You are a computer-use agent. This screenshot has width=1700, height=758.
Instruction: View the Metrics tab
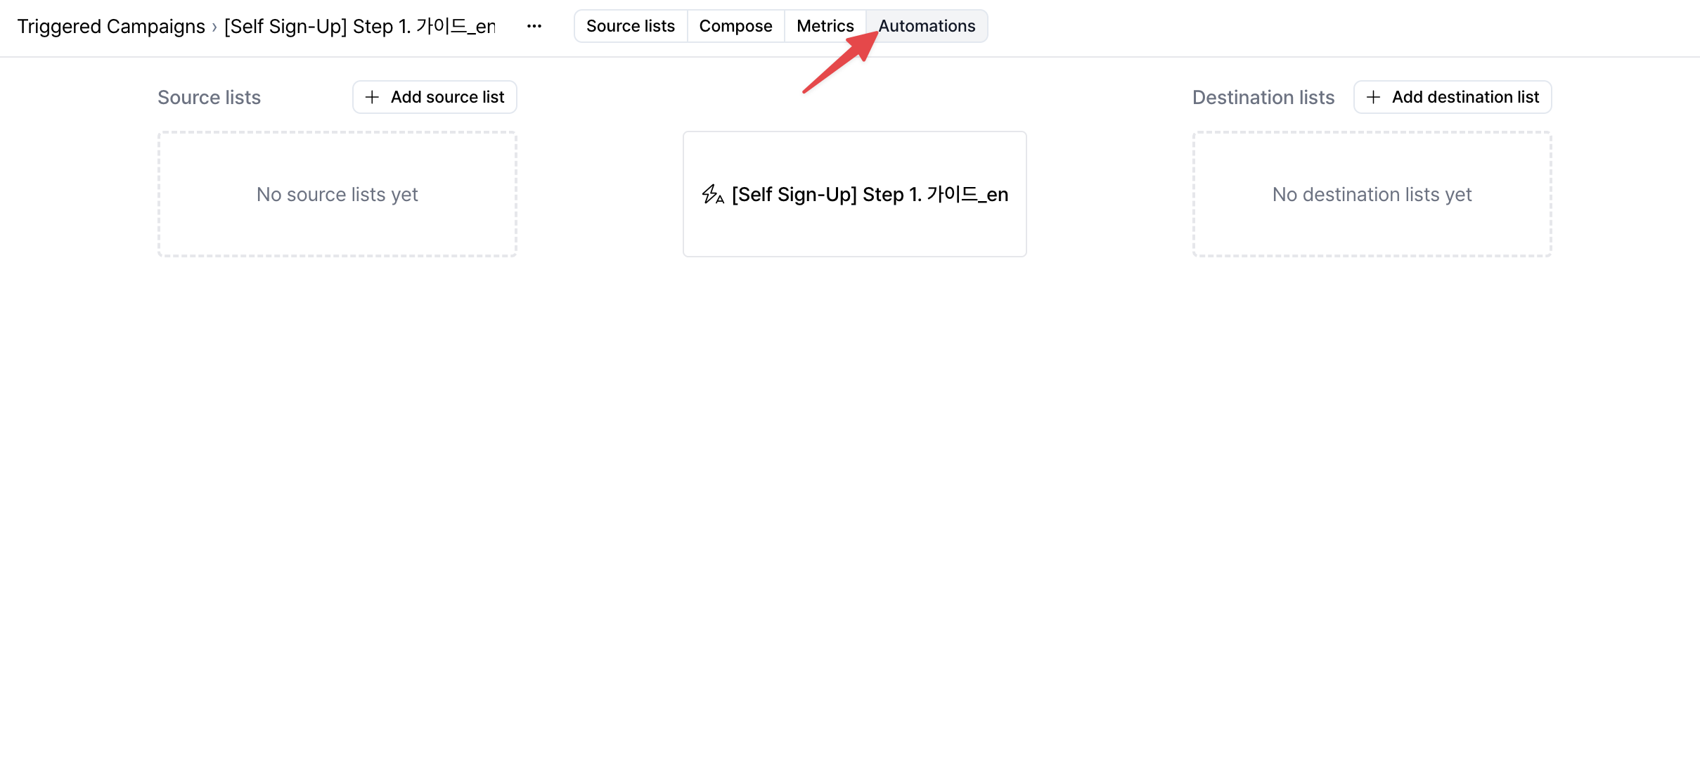pos(825,26)
